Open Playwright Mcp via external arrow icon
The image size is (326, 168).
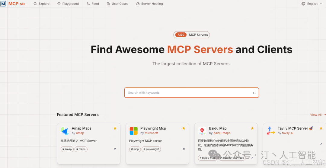click(184, 149)
